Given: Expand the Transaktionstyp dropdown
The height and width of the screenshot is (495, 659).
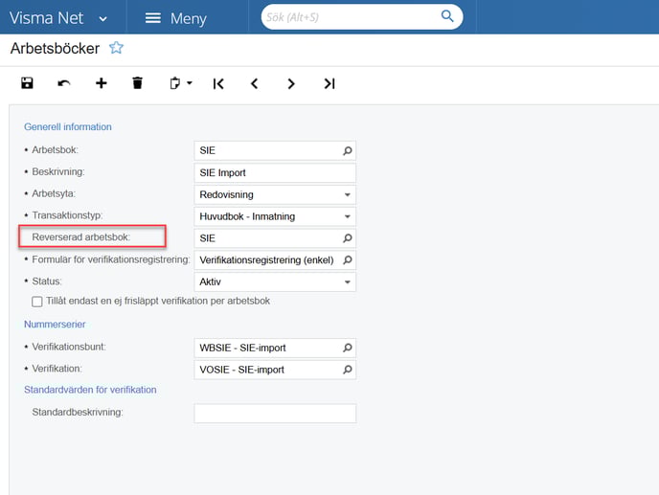Looking at the screenshot, I should (347, 216).
